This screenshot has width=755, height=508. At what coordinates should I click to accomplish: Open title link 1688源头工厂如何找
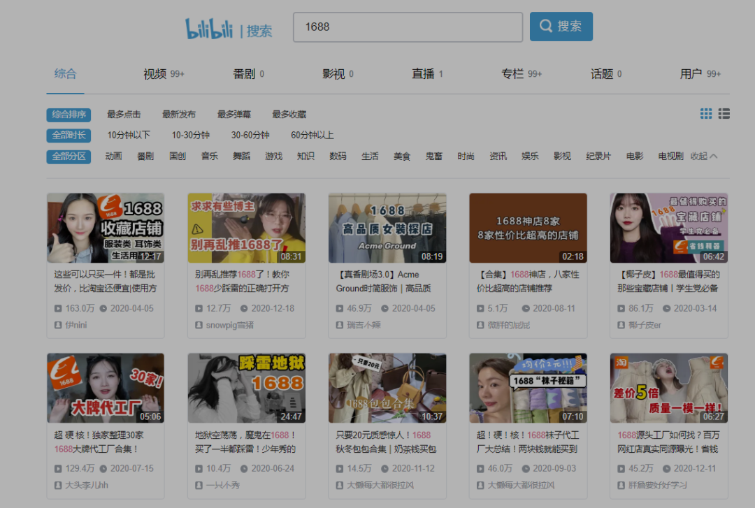click(669, 442)
